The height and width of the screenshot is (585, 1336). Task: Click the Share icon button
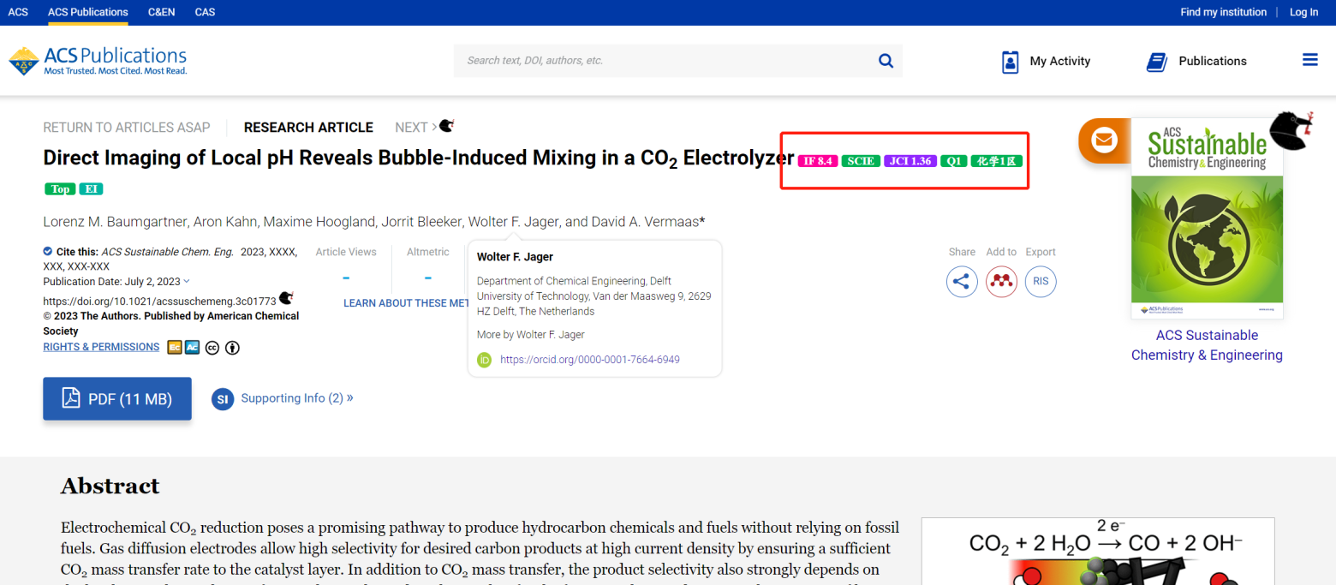(962, 281)
